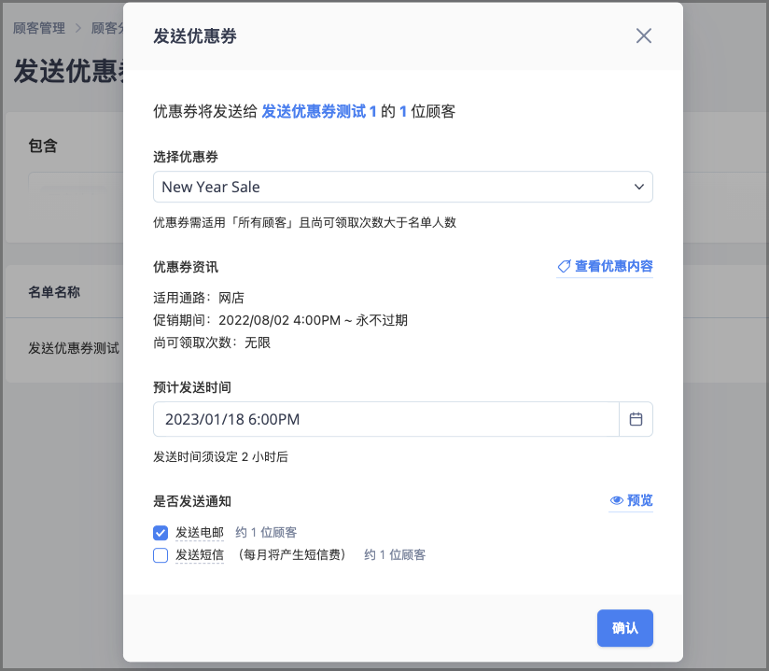The image size is (769, 671).
Task: Click the 发送电邮 label
Action: point(200,533)
